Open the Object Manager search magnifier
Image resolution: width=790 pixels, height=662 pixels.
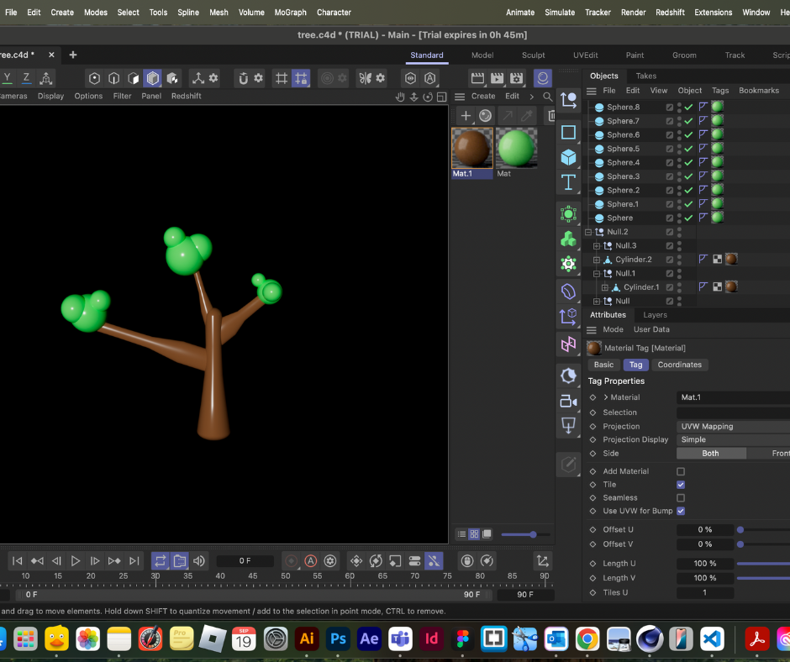point(547,96)
